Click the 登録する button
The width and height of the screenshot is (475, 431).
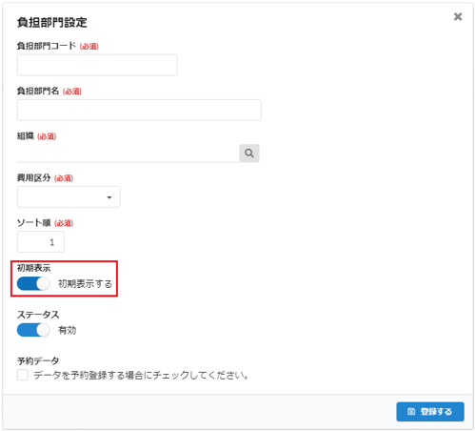coord(430,412)
